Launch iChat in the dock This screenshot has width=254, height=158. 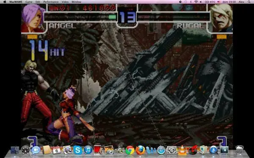coord(36,150)
